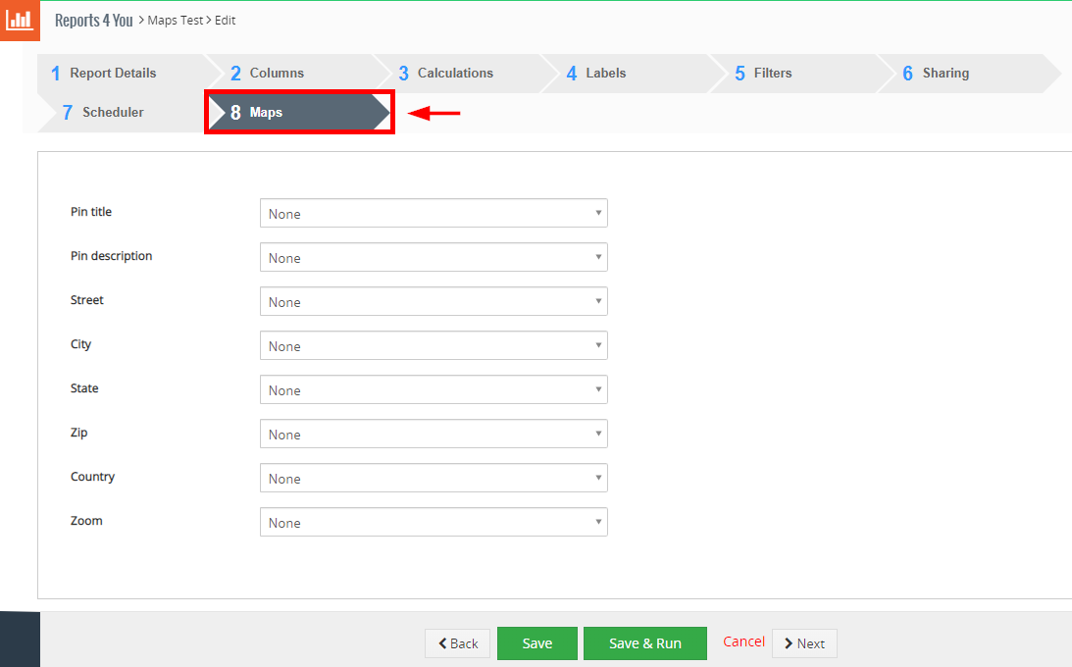1072x667 pixels.
Task: Expand the Zoom level dropdown
Action: 434,523
